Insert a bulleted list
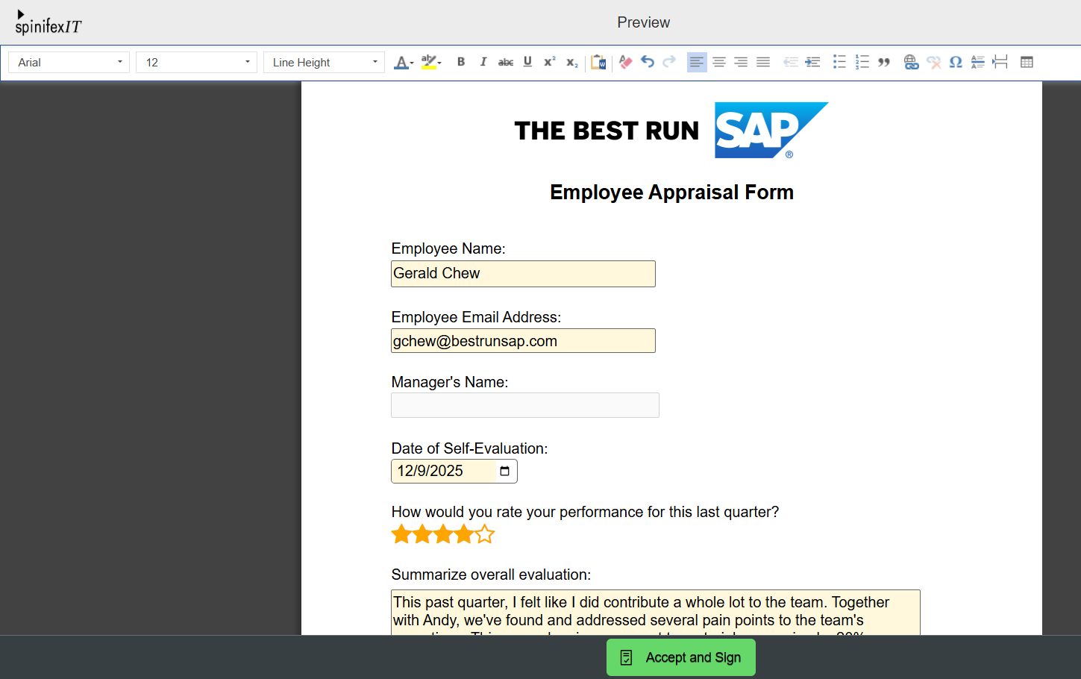1081x679 pixels. pos(839,62)
